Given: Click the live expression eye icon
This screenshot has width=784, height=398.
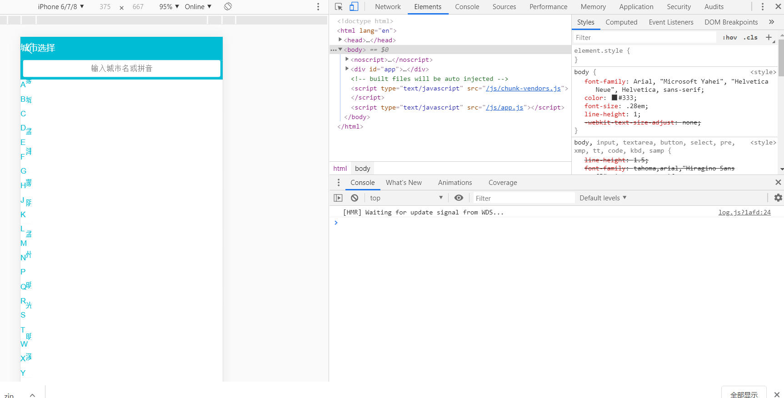Looking at the screenshot, I should pos(459,198).
